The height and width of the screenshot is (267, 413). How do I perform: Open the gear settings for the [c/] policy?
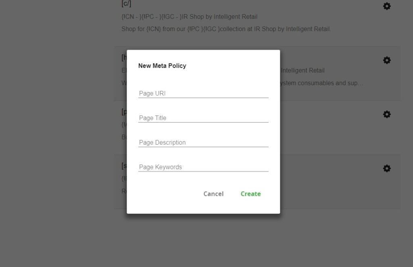(387, 6)
